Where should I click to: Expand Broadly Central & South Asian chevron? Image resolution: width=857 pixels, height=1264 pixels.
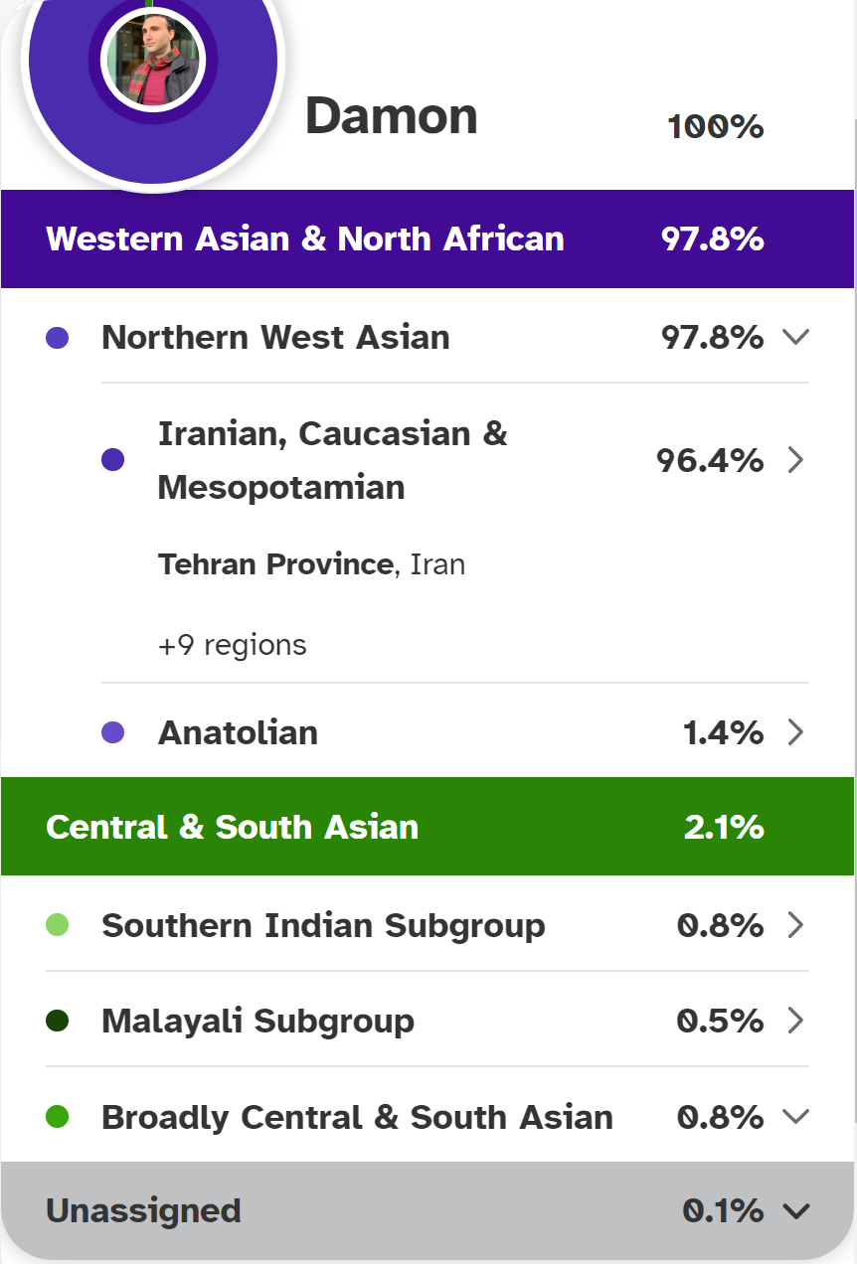pyautogui.click(x=796, y=1116)
